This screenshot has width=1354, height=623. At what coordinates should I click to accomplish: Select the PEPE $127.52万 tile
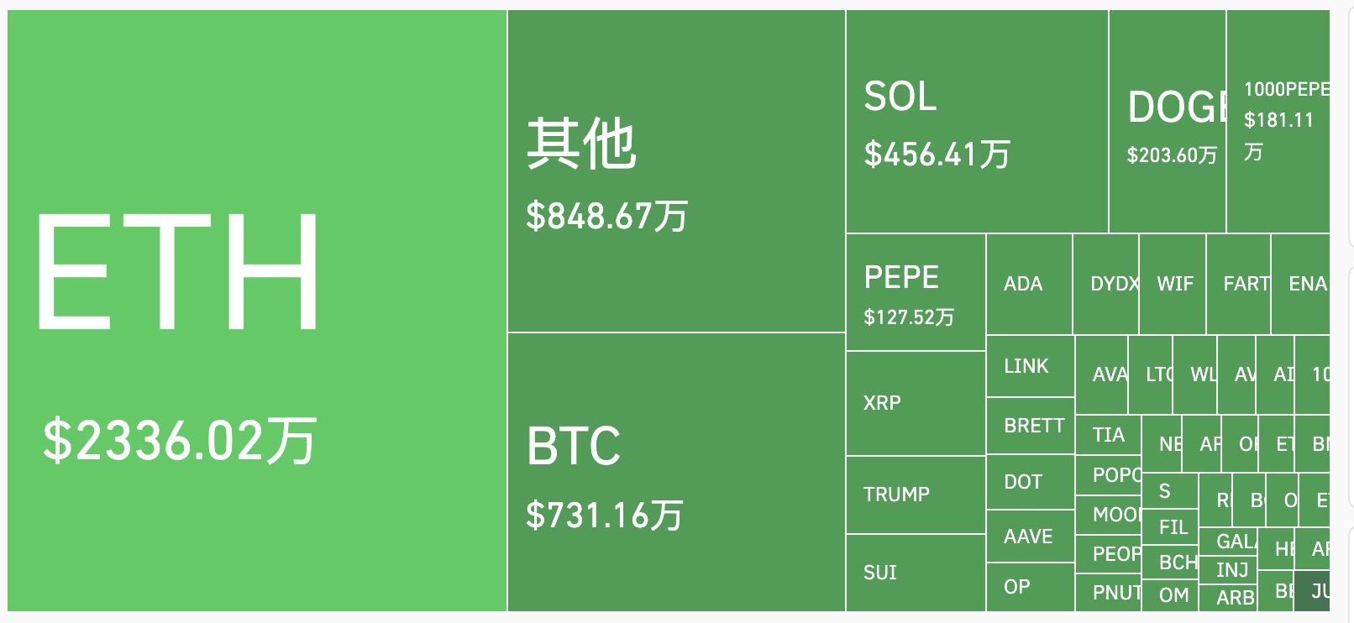tap(916, 292)
